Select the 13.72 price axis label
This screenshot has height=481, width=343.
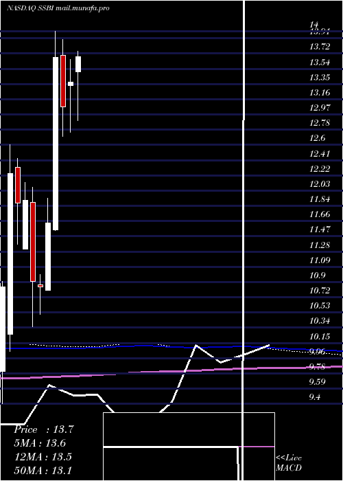320,47
